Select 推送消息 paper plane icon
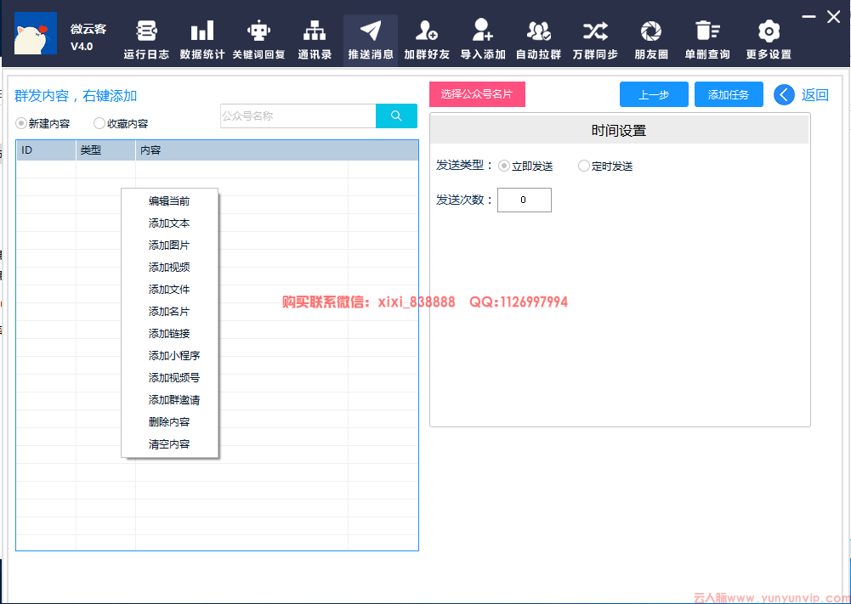This screenshot has height=604, width=851. [371, 31]
